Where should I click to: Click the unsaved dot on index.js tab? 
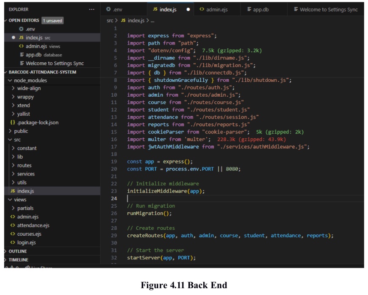pyautogui.click(x=188, y=9)
